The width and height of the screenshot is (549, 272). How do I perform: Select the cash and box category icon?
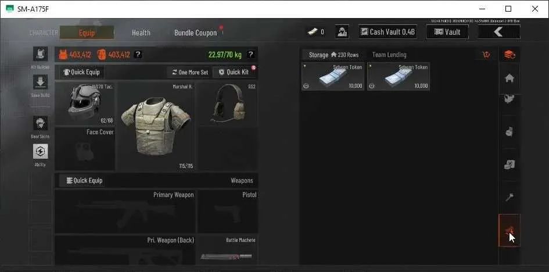tap(509, 164)
